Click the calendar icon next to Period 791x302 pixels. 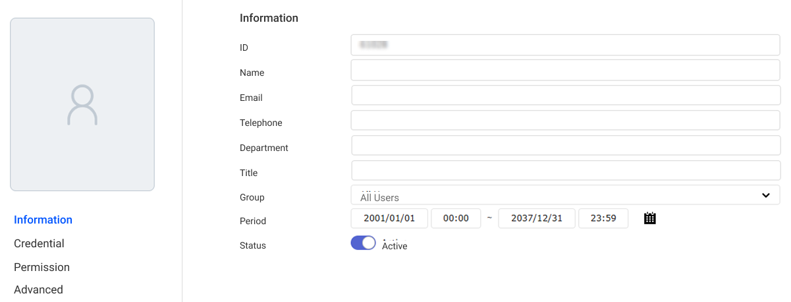click(x=650, y=218)
